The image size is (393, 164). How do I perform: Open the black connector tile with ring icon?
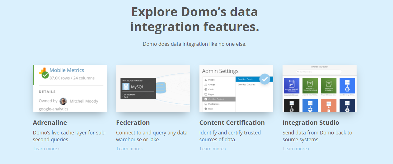pos(292,105)
